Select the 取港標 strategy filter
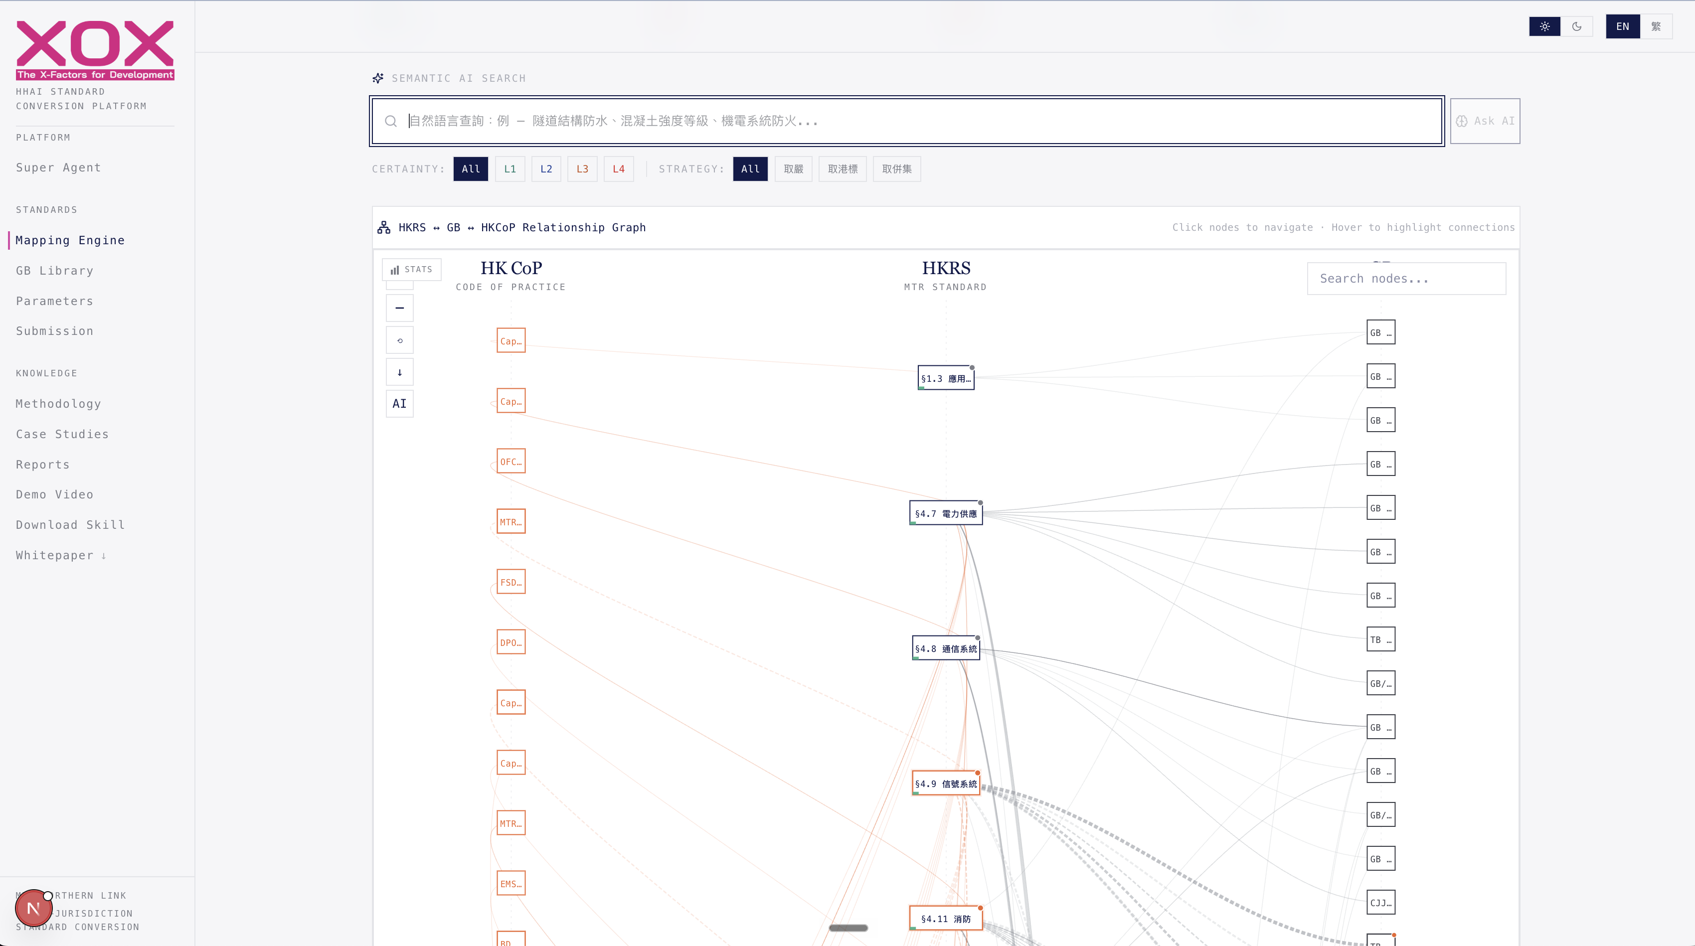The image size is (1695, 946). (x=842, y=169)
